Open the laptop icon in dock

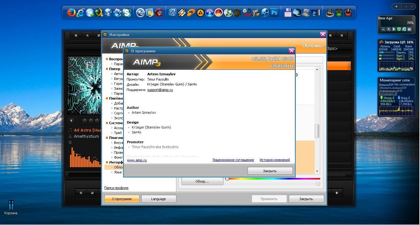(306, 13)
